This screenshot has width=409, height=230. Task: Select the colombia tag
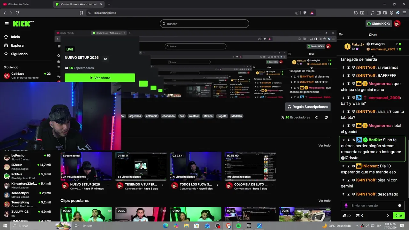151,116
